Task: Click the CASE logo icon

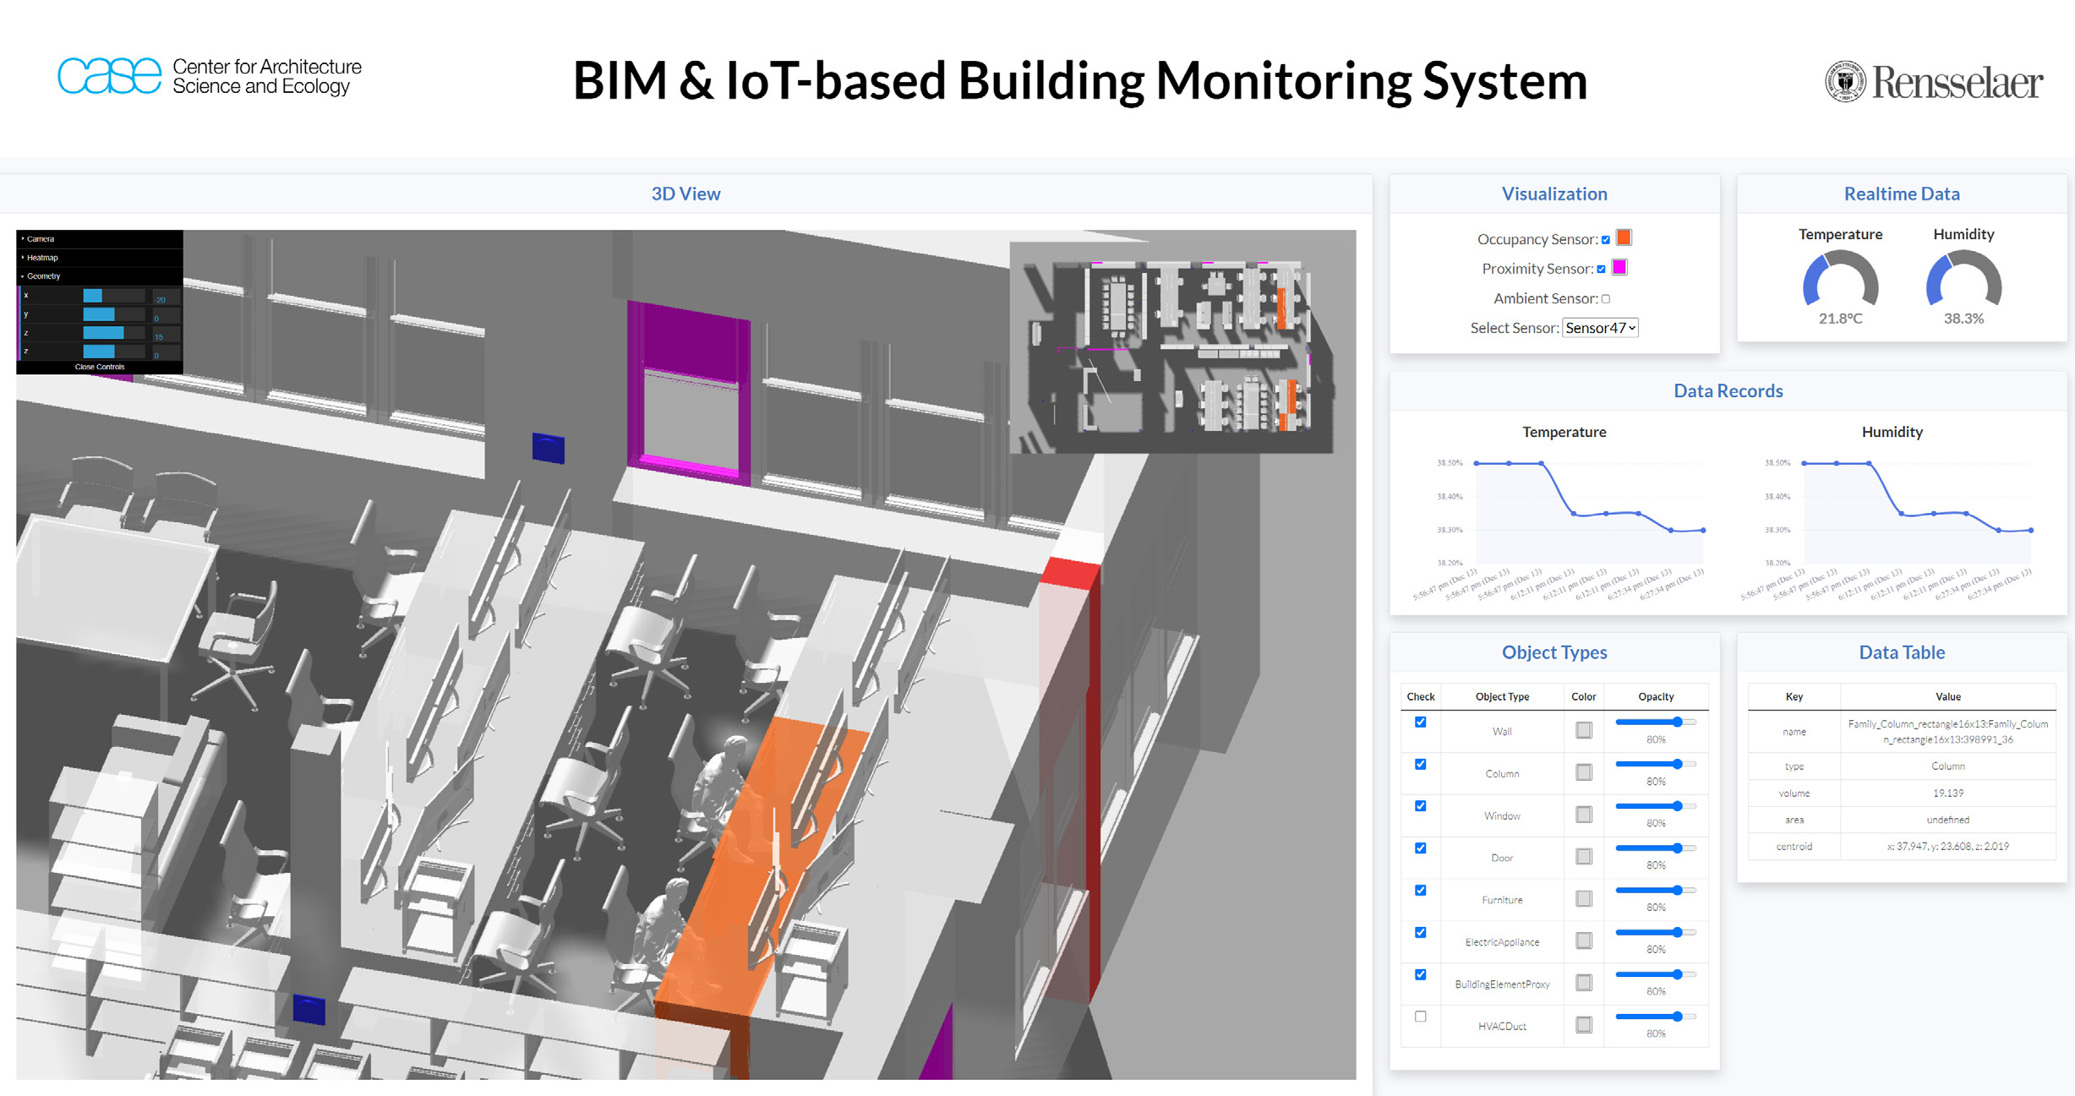Action: pos(109,77)
